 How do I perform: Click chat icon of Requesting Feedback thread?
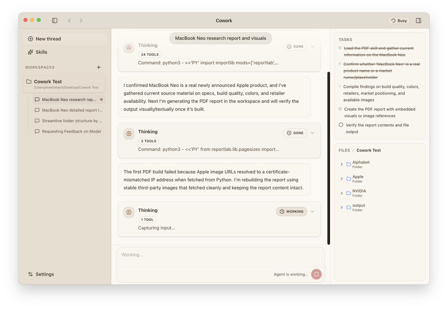click(x=37, y=131)
